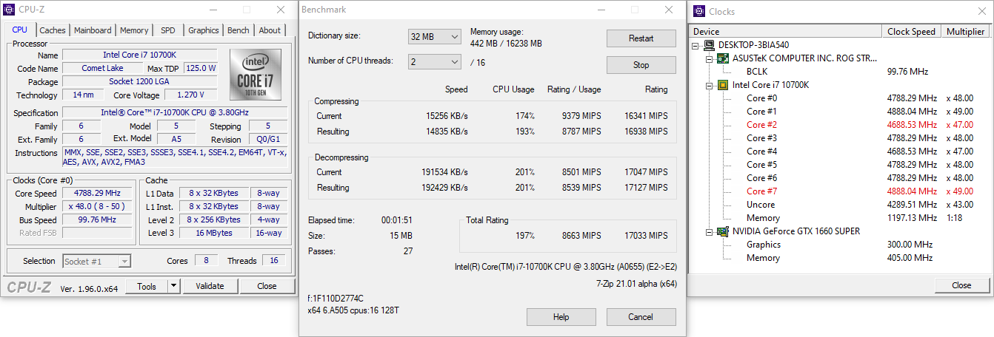
Task: Click the DESKTOP-3BIA540 computer icon
Action: (x=710, y=45)
